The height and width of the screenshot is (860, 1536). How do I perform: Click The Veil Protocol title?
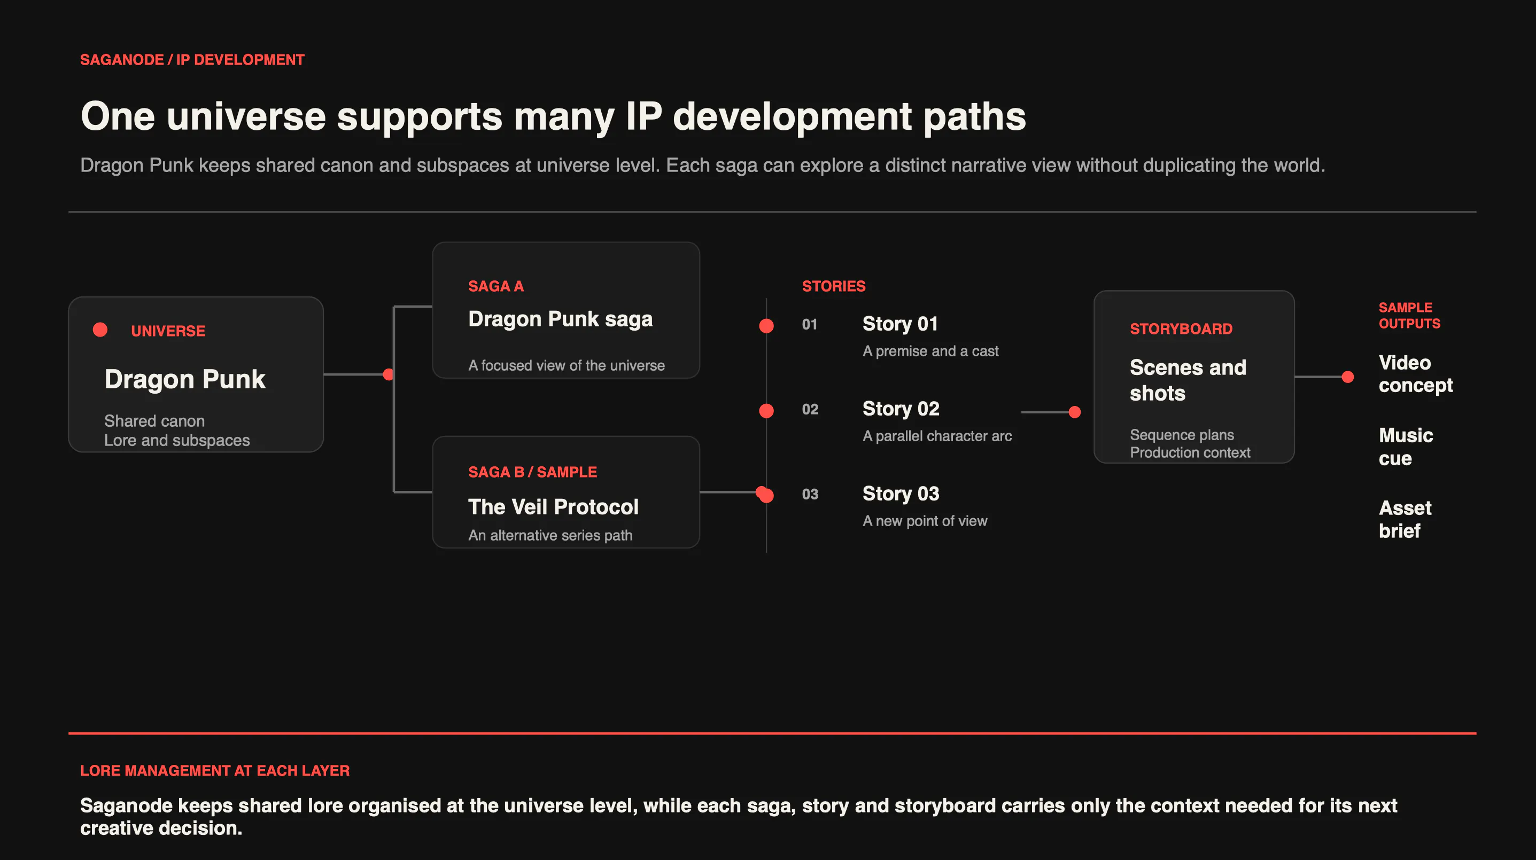(x=553, y=506)
